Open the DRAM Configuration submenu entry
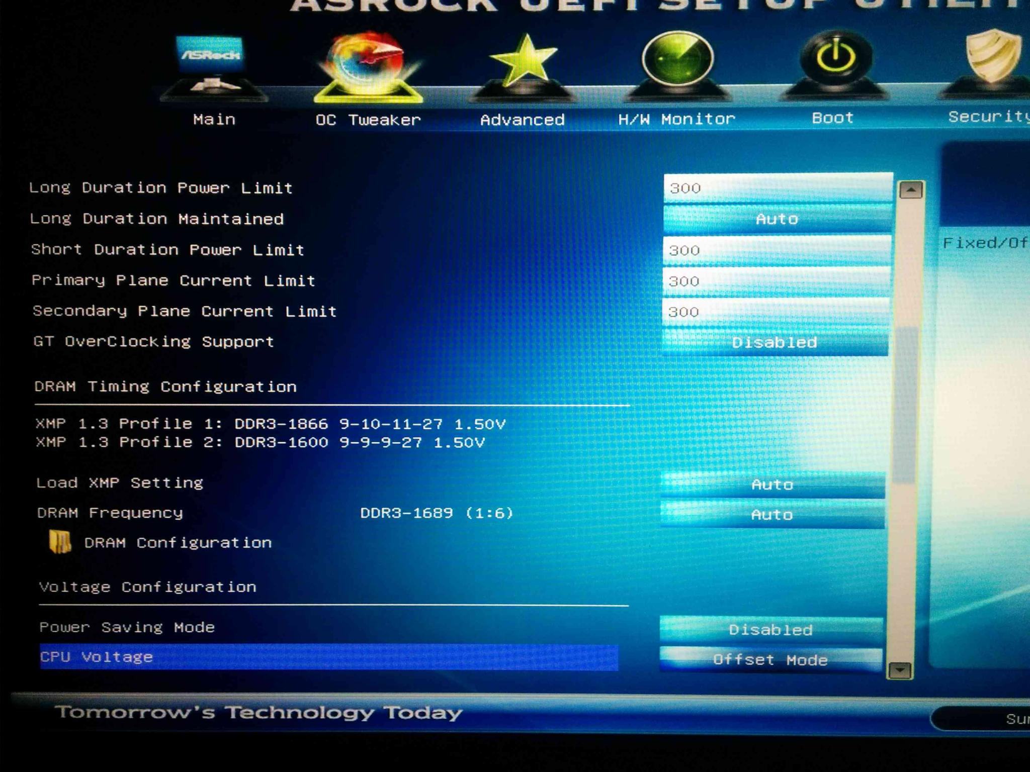This screenshot has height=772, width=1030. coord(178,543)
